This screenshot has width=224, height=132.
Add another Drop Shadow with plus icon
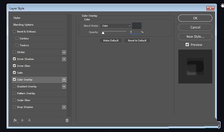(64, 107)
